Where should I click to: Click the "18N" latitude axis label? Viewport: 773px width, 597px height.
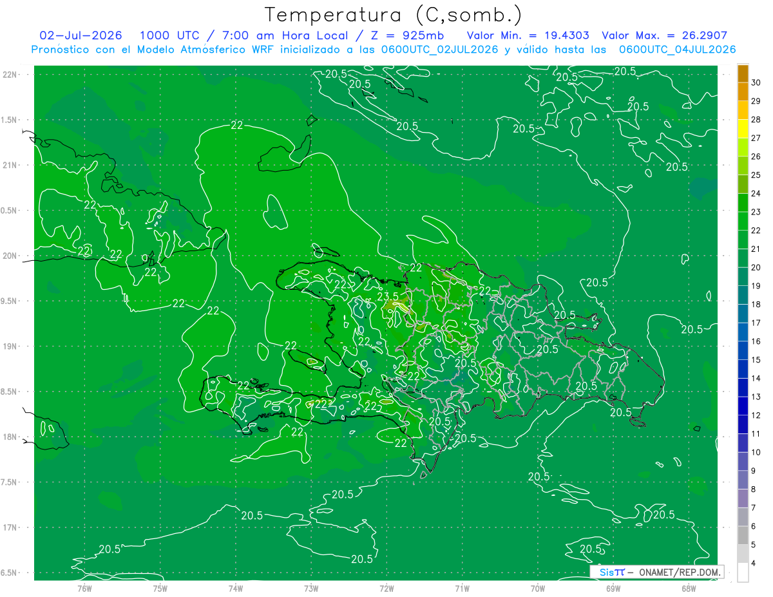[x=10, y=437]
